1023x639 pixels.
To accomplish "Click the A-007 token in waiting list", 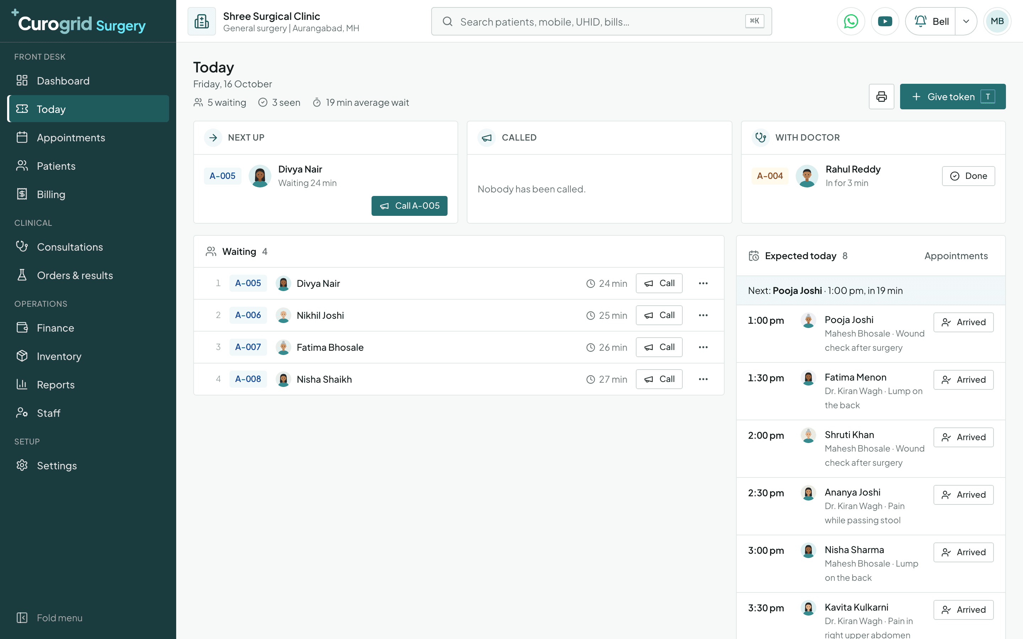I will pos(248,347).
